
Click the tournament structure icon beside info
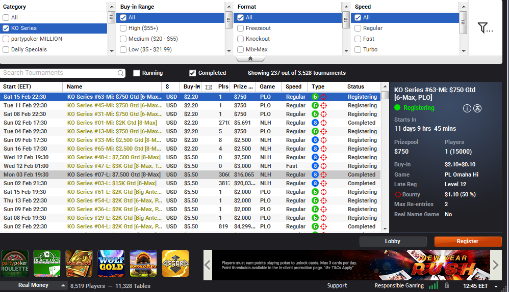pos(477,108)
